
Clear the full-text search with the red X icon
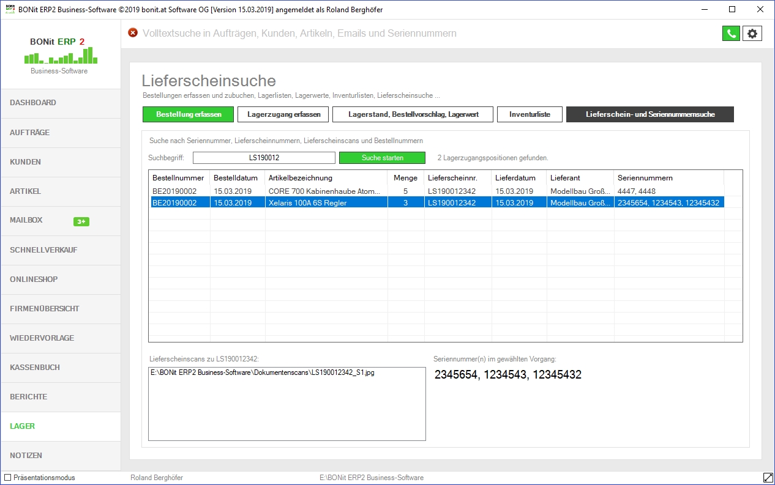tap(133, 33)
